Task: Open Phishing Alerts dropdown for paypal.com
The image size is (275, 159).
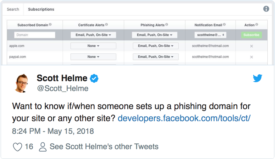Action: pos(156,57)
